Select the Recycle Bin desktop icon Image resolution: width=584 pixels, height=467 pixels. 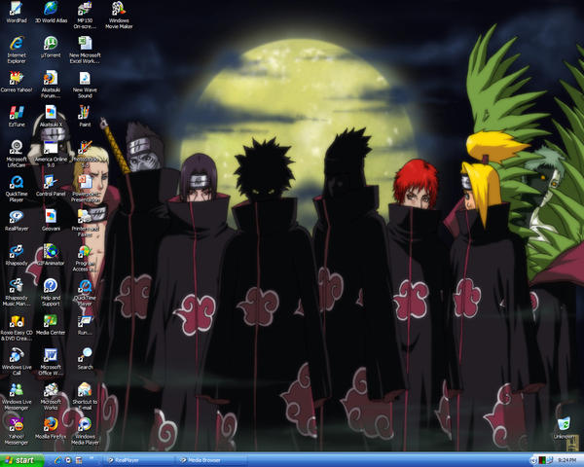click(x=564, y=428)
